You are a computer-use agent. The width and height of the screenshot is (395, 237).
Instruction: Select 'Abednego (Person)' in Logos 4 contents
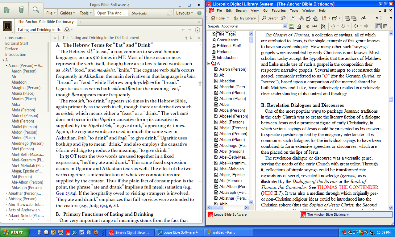pos(27,143)
